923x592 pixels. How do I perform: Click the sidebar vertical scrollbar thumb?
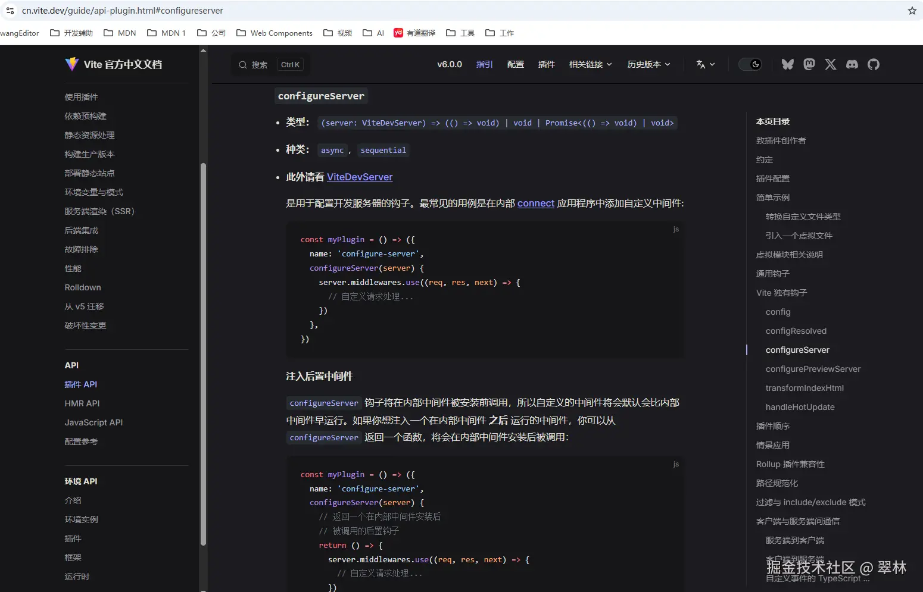coord(203,354)
